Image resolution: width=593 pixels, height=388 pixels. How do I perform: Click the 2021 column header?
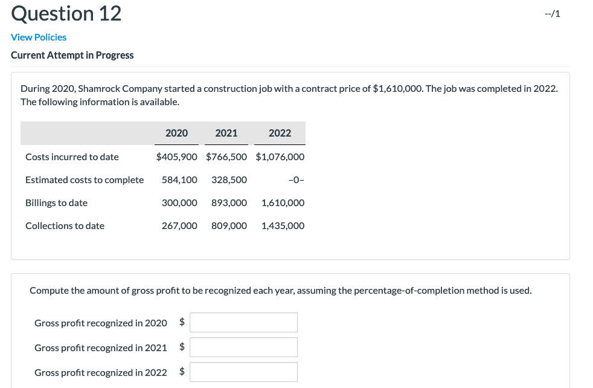click(226, 133)
